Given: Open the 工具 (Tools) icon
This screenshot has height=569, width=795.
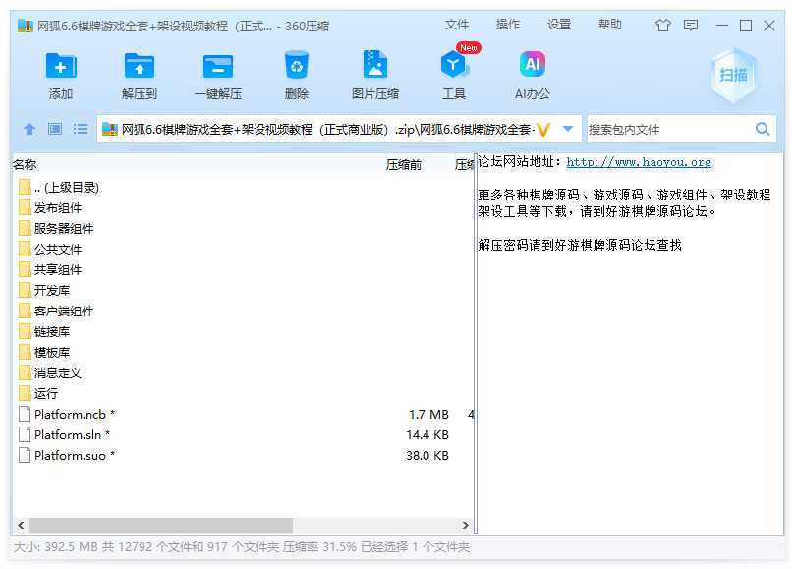Looking at the screenshot, I should (453, 67).
